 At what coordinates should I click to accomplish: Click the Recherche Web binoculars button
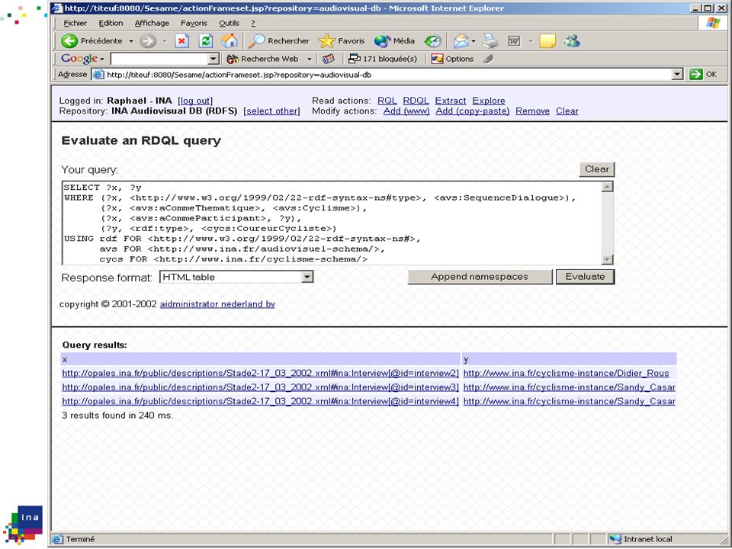tap(262, 59)
